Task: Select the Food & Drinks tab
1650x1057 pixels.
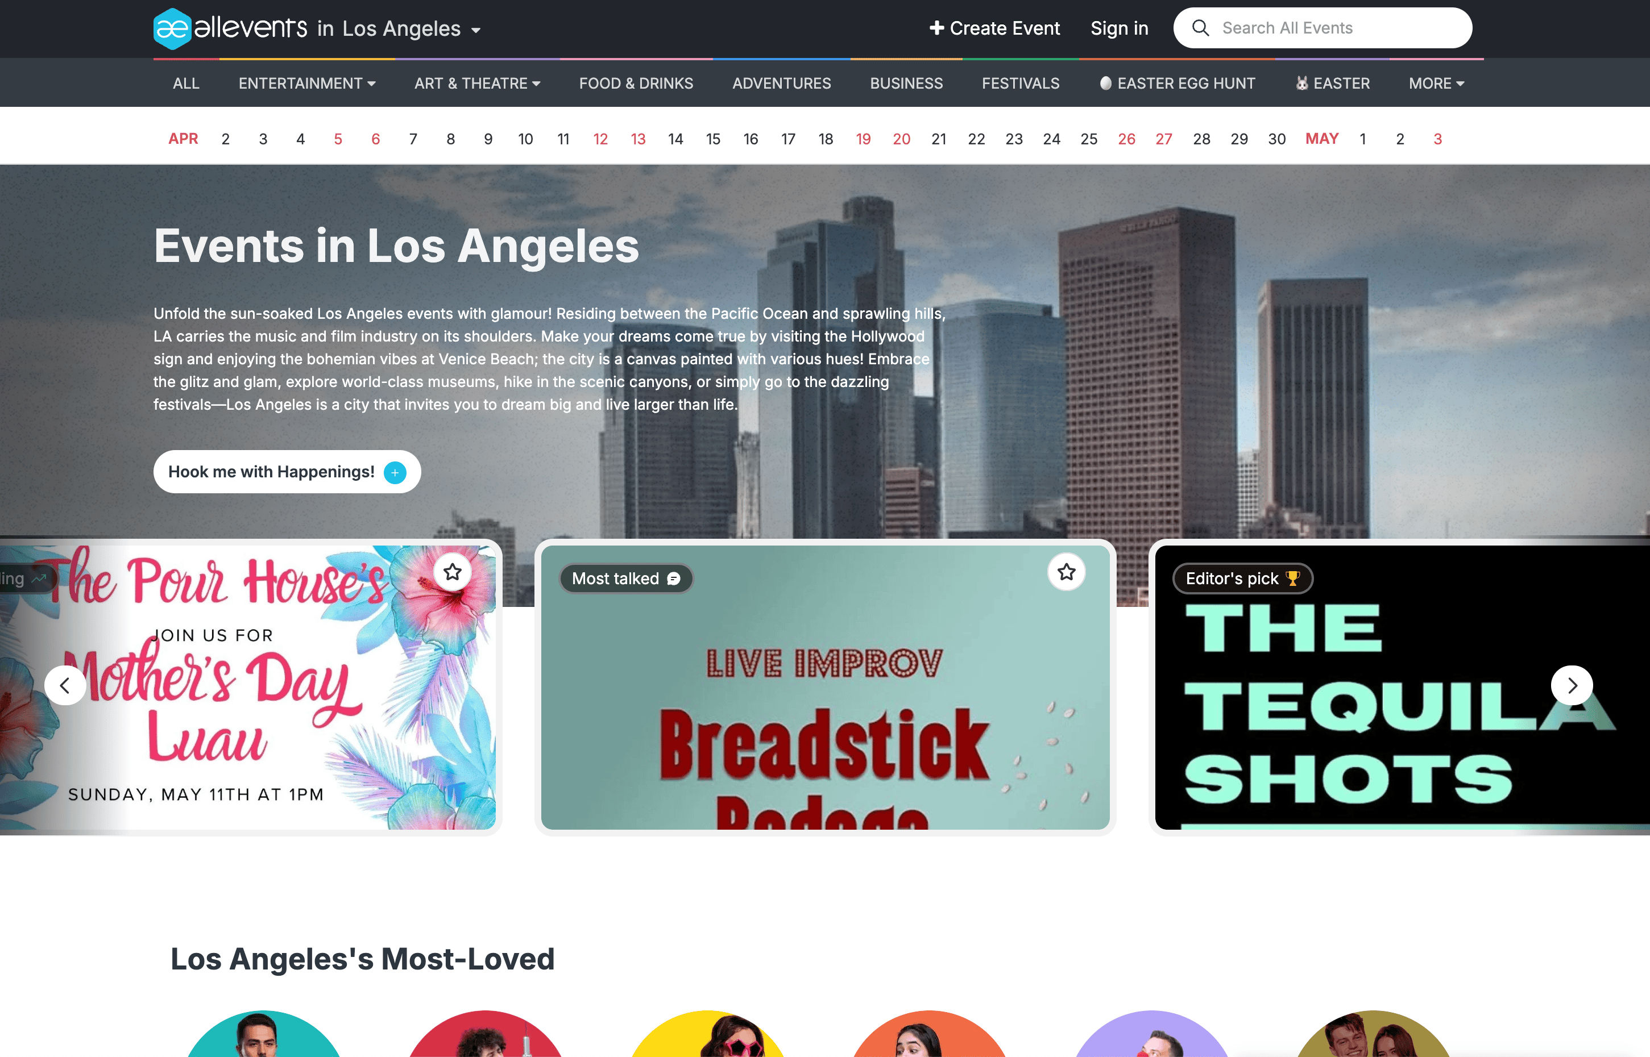Action: pos(636,84)
